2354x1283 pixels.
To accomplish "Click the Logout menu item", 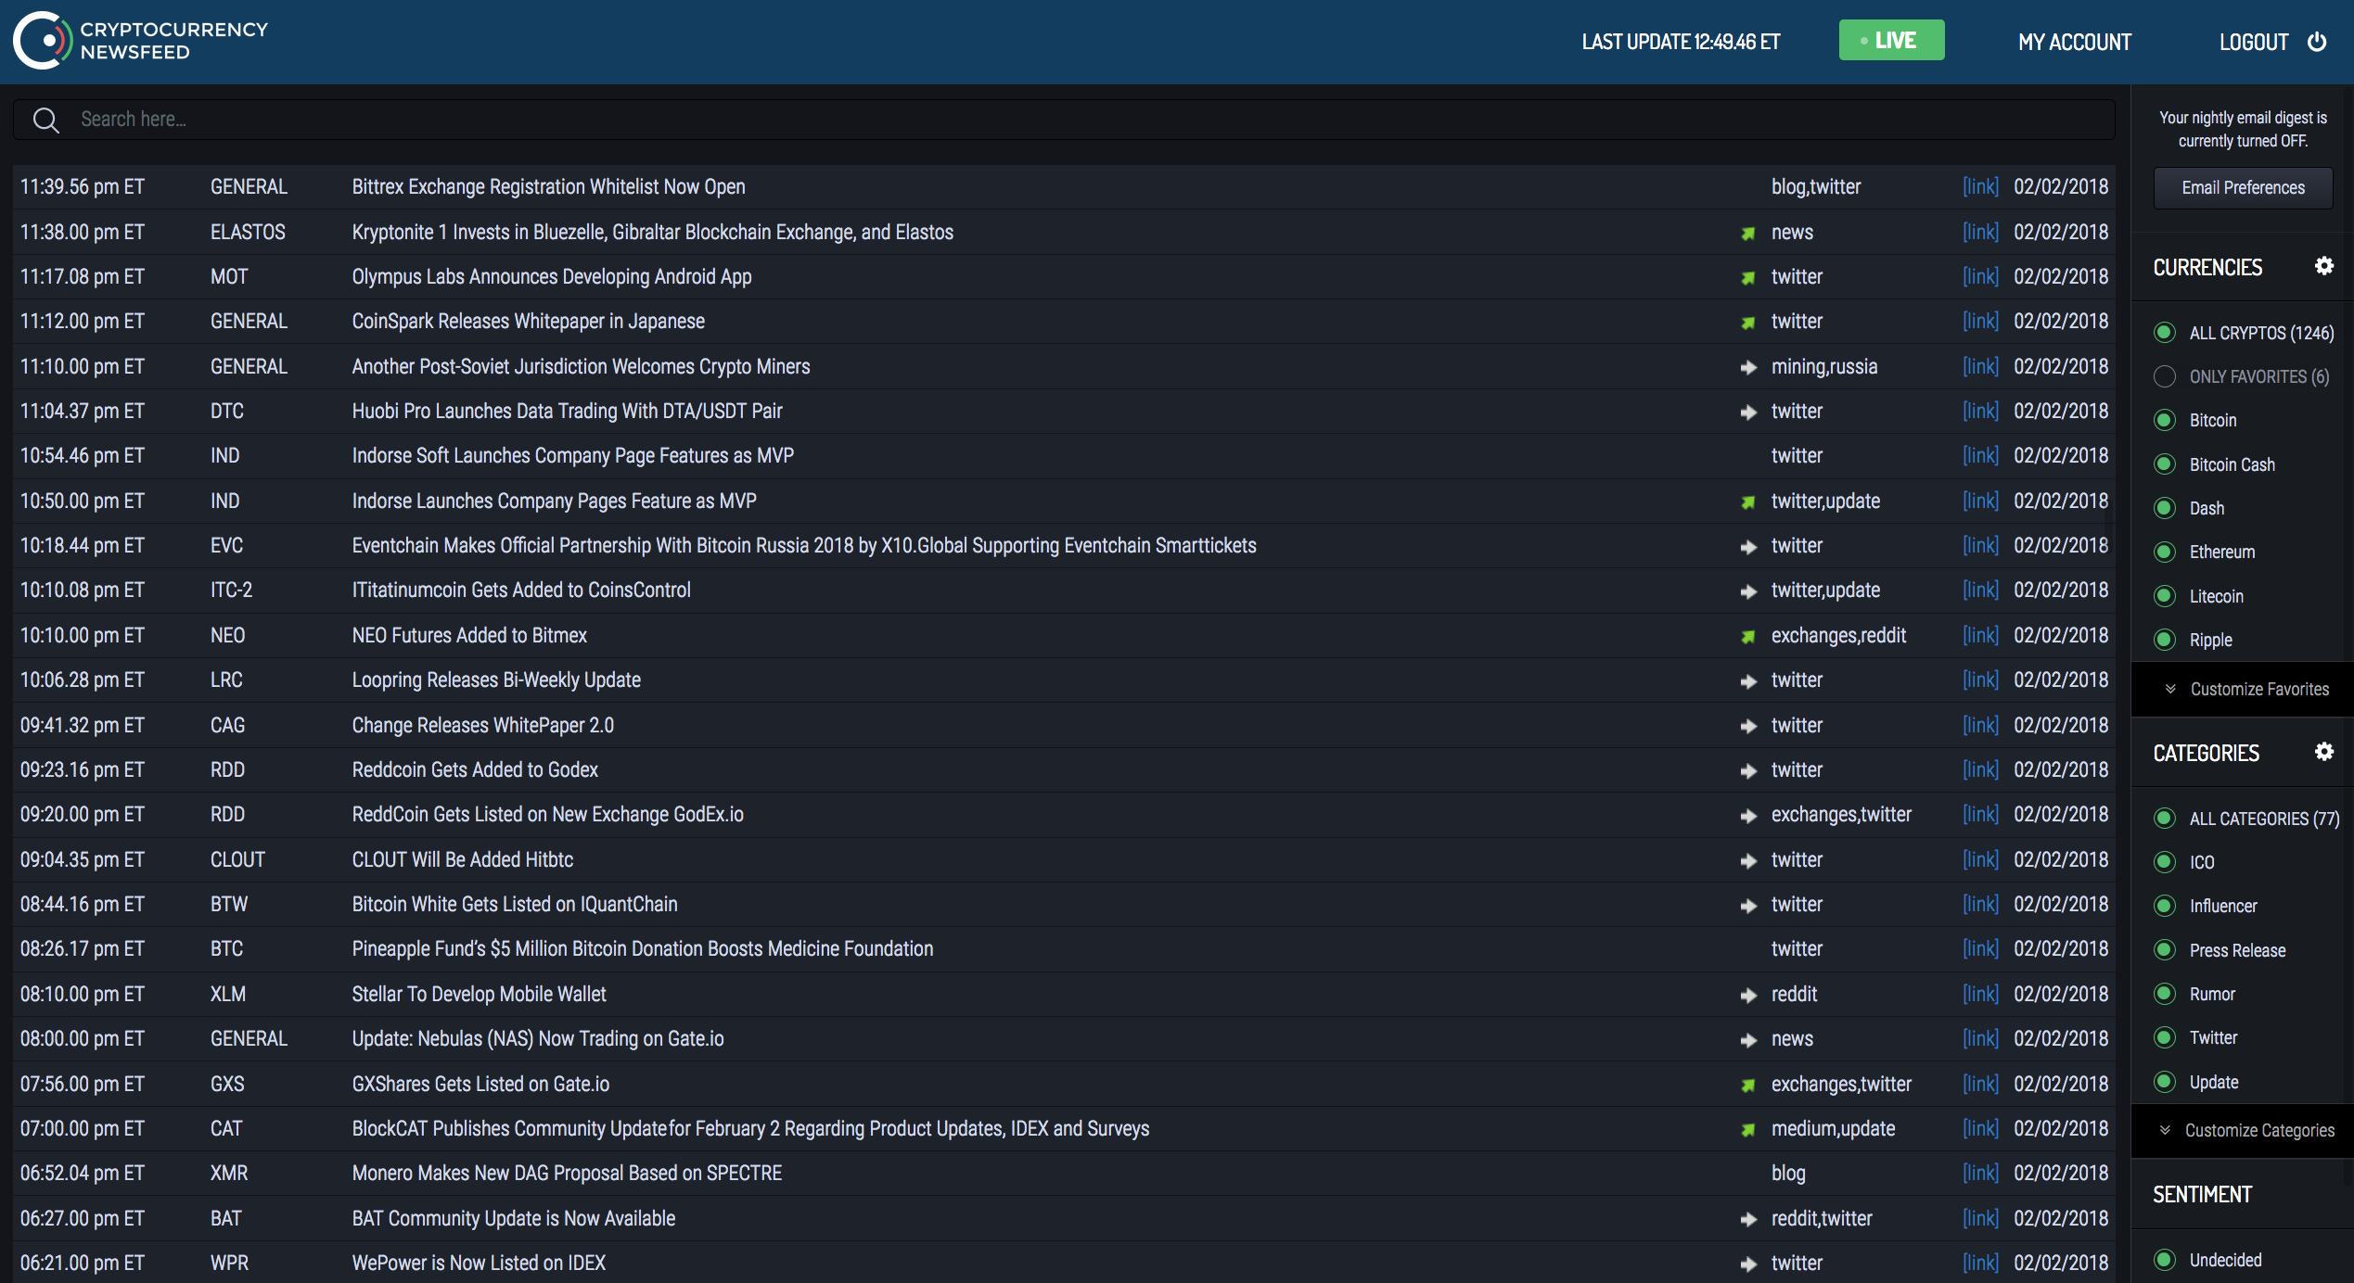I will 2254,42.
